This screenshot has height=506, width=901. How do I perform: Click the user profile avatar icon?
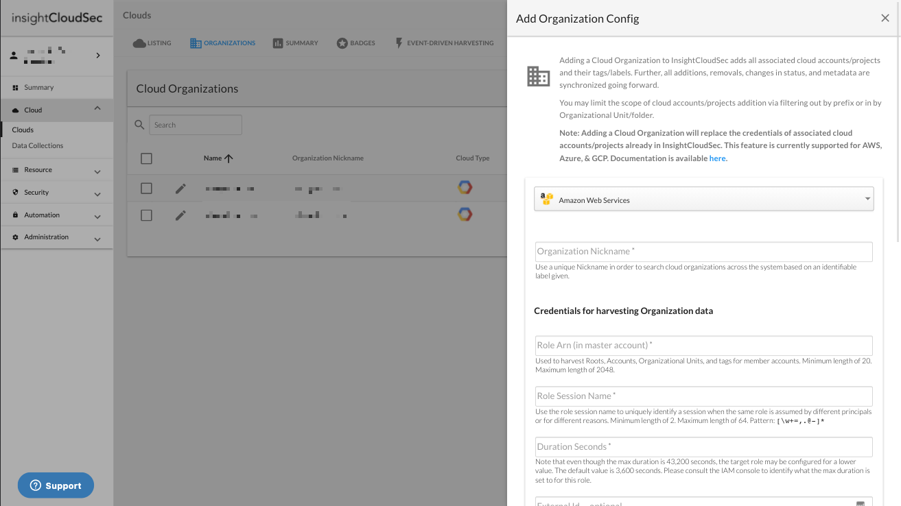[x=14, y=56]
